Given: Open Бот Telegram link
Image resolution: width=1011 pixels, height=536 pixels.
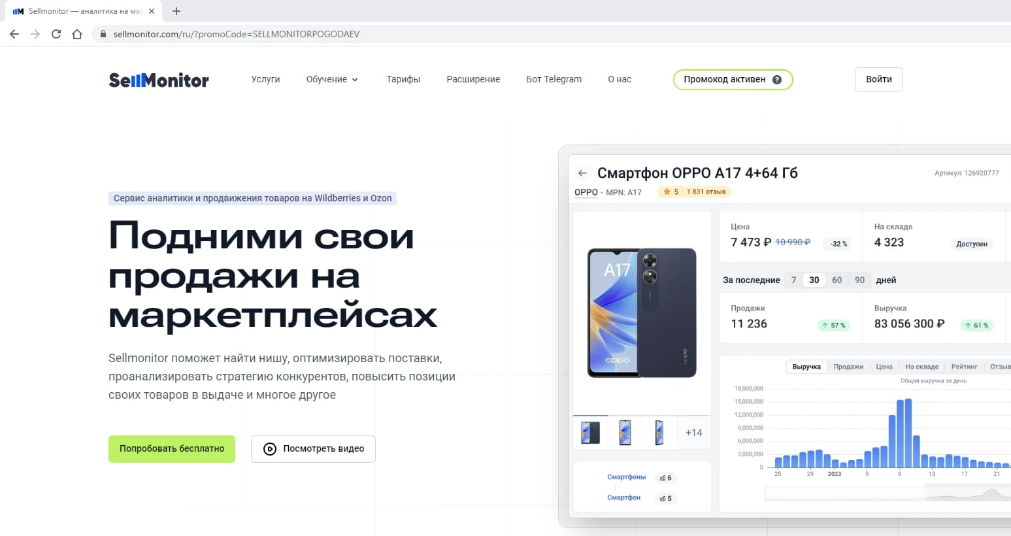Looking at the screenshot, I should (554, 80).
